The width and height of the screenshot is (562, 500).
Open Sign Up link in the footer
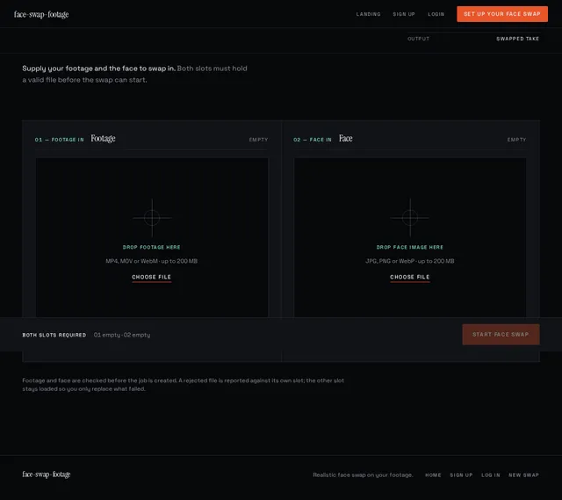click(x=461, y=475)
